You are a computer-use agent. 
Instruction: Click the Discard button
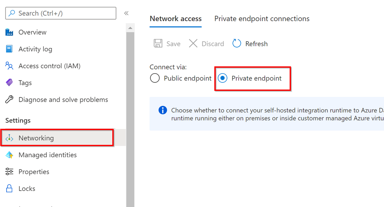pyautogui.click(x=206, y=44)
